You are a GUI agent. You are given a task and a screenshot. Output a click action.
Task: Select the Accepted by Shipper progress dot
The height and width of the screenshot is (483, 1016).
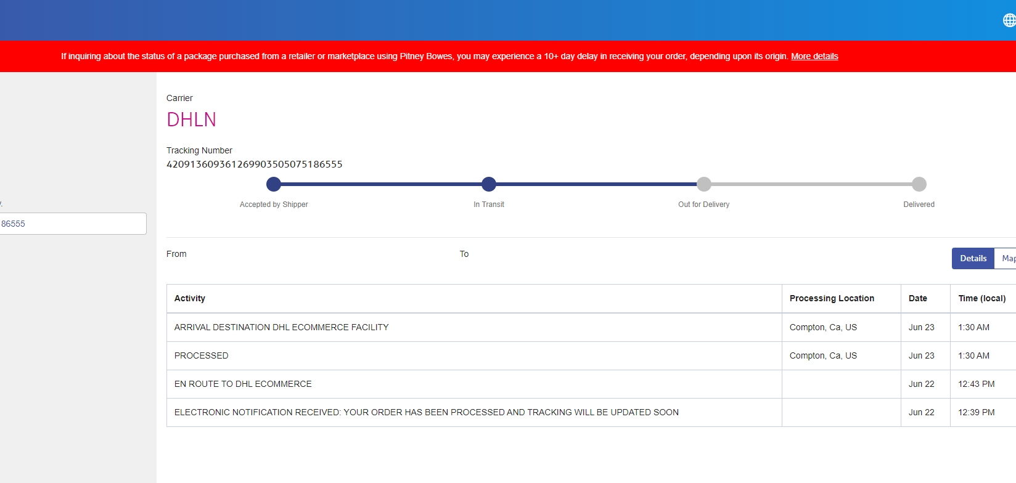tap(274, 184)
